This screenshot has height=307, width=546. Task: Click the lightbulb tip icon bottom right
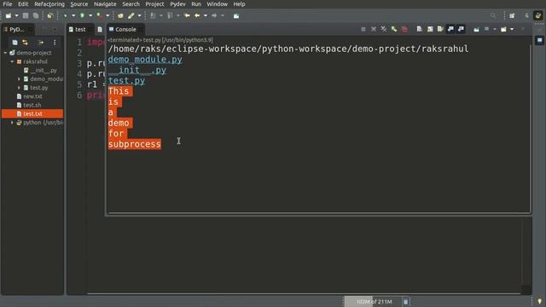[x=539, y=301]
